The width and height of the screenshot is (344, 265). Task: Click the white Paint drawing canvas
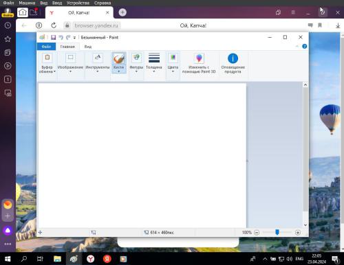(142, 155)
